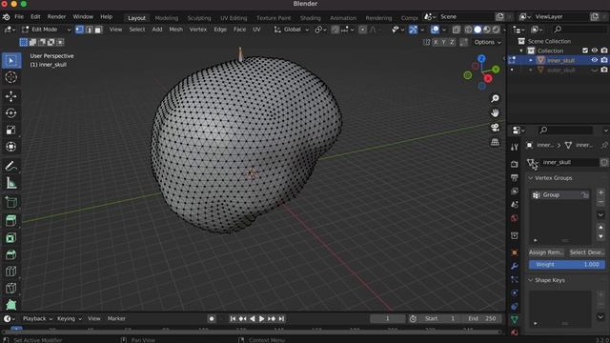Toggle snapping magnet icon
Viewport: 610px width, 343px height.
click(335, 30)
